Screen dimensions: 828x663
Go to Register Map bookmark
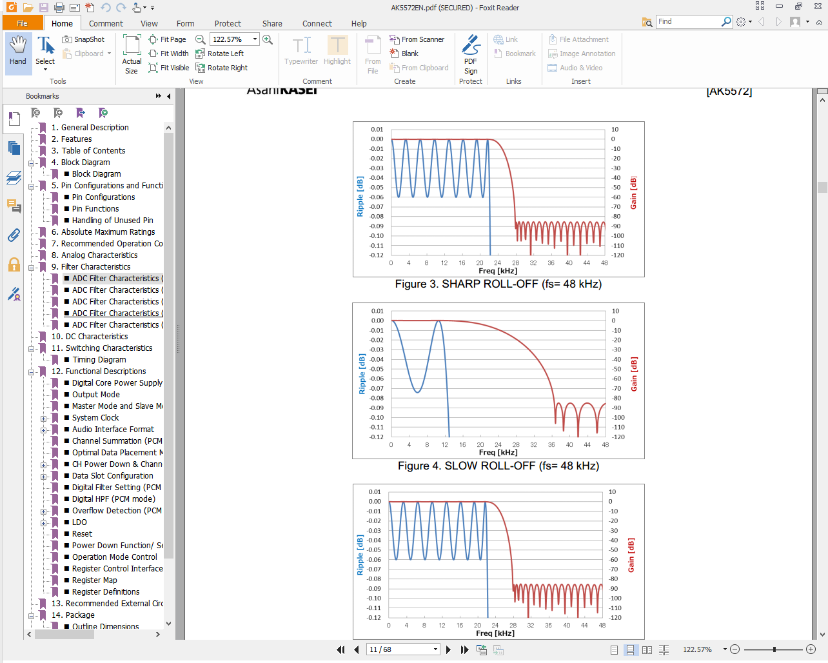[x=94, y=580]
